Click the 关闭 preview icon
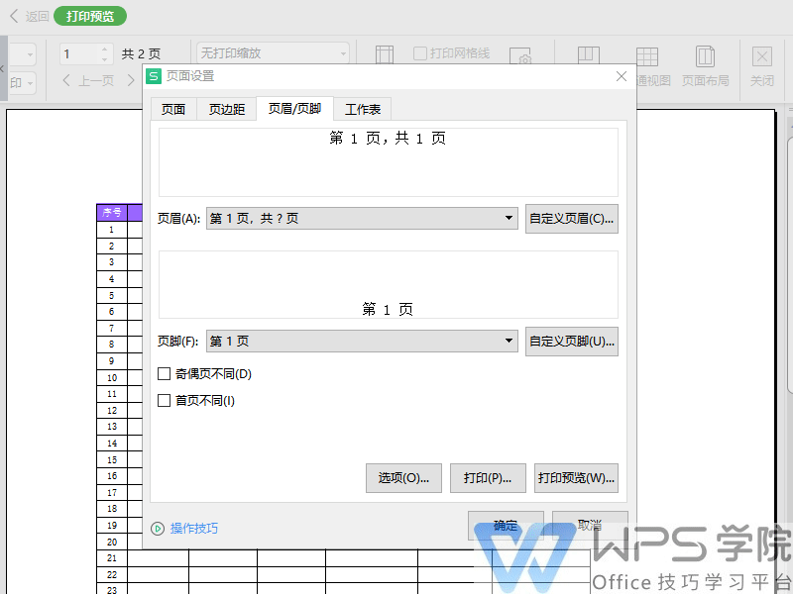Viewport: 793px width, 594px height. point(762,56)
